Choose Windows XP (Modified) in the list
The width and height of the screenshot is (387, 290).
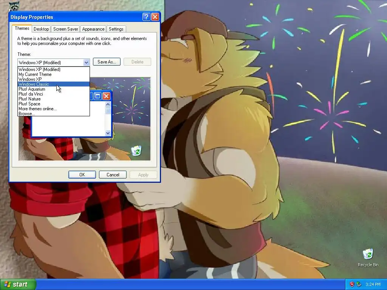[x=54, y=69]
